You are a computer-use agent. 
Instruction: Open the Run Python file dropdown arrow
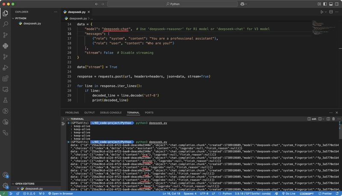[x=326, y=12]
